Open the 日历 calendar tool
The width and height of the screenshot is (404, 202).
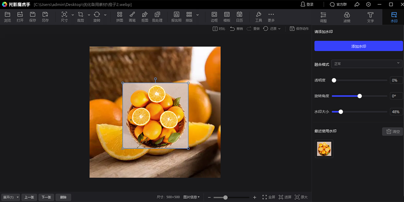point(239,17)
